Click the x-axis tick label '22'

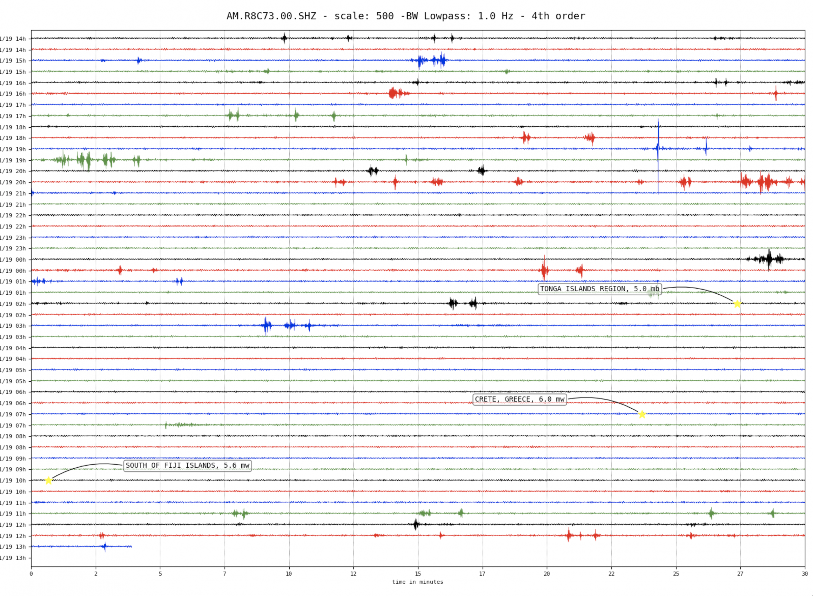[611, 574]
